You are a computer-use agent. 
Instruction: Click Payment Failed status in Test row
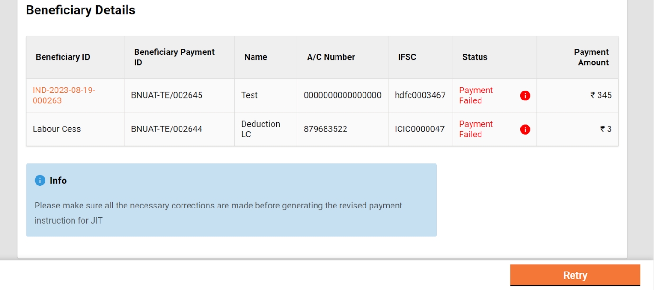[476, 95]
